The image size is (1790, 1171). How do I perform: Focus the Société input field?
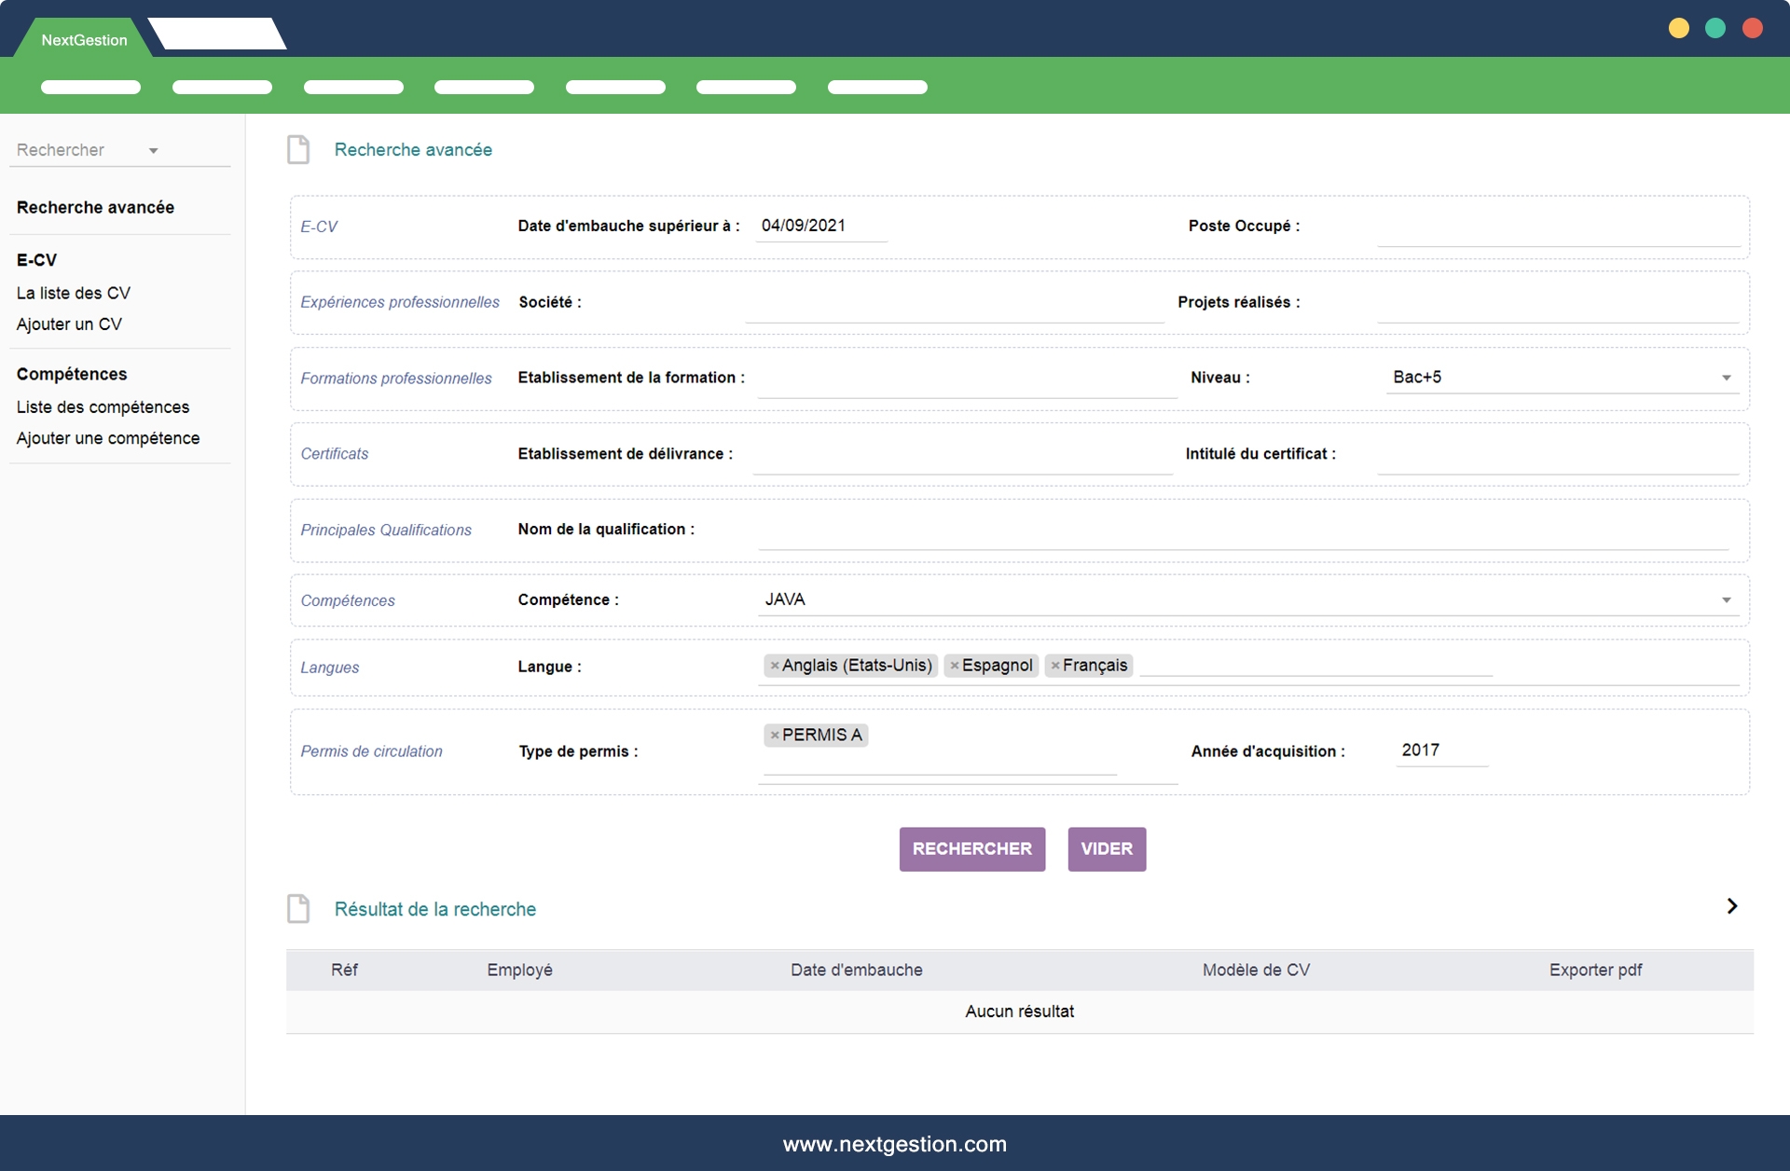pyautogui.click(x=953, y=306)
